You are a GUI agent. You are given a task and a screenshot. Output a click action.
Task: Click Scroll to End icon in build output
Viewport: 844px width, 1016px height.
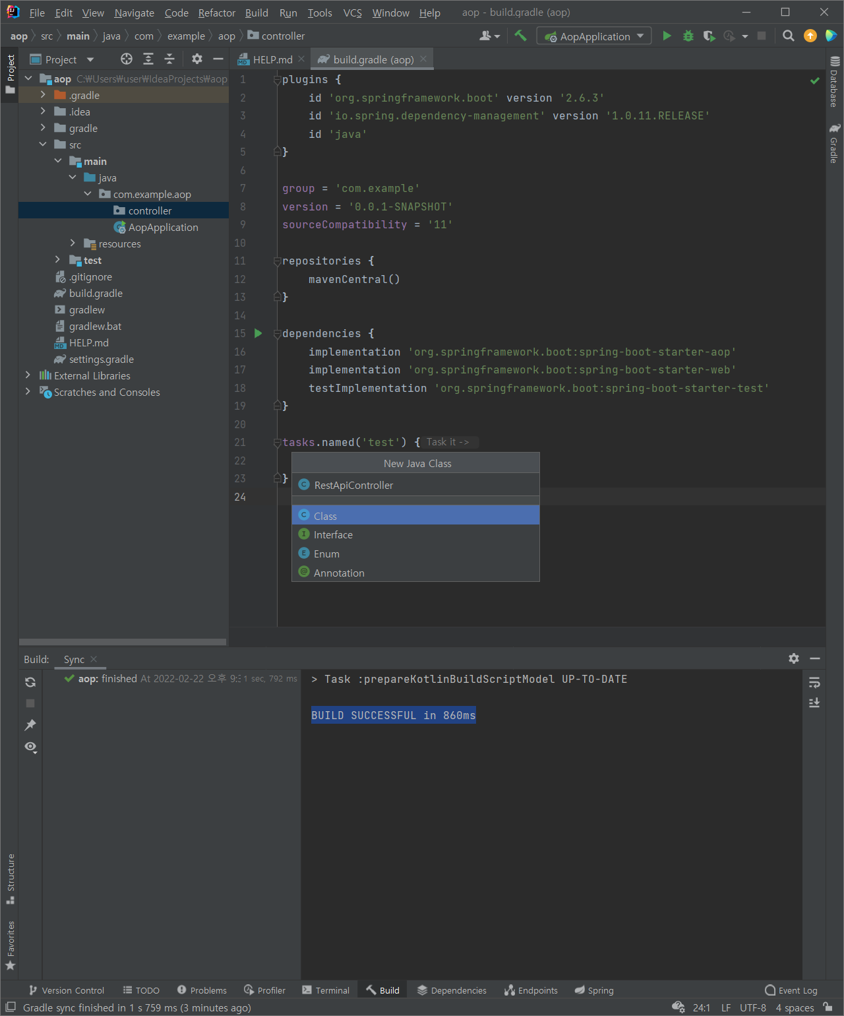(814, 703)
